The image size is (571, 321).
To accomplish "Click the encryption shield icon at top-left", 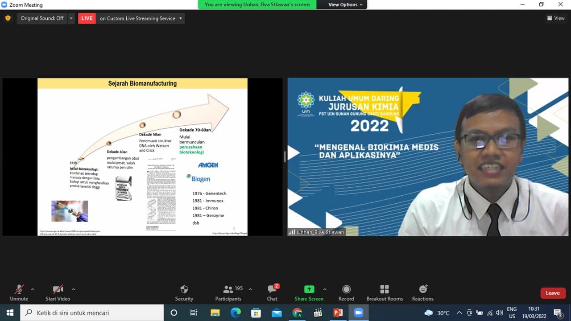I will pyautogui.click(x=8, y=18).
